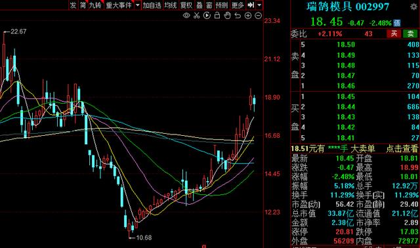Open the 更多 more menu

tap(238, 5)
